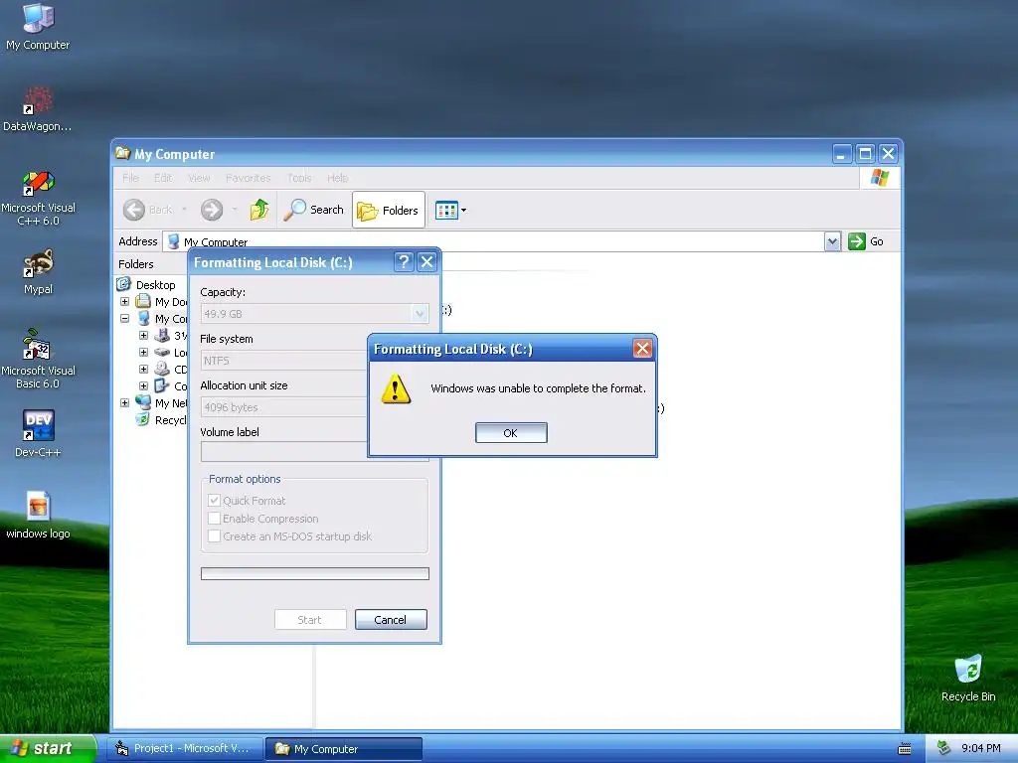Expand My Documents tree node

pos(124,302)
